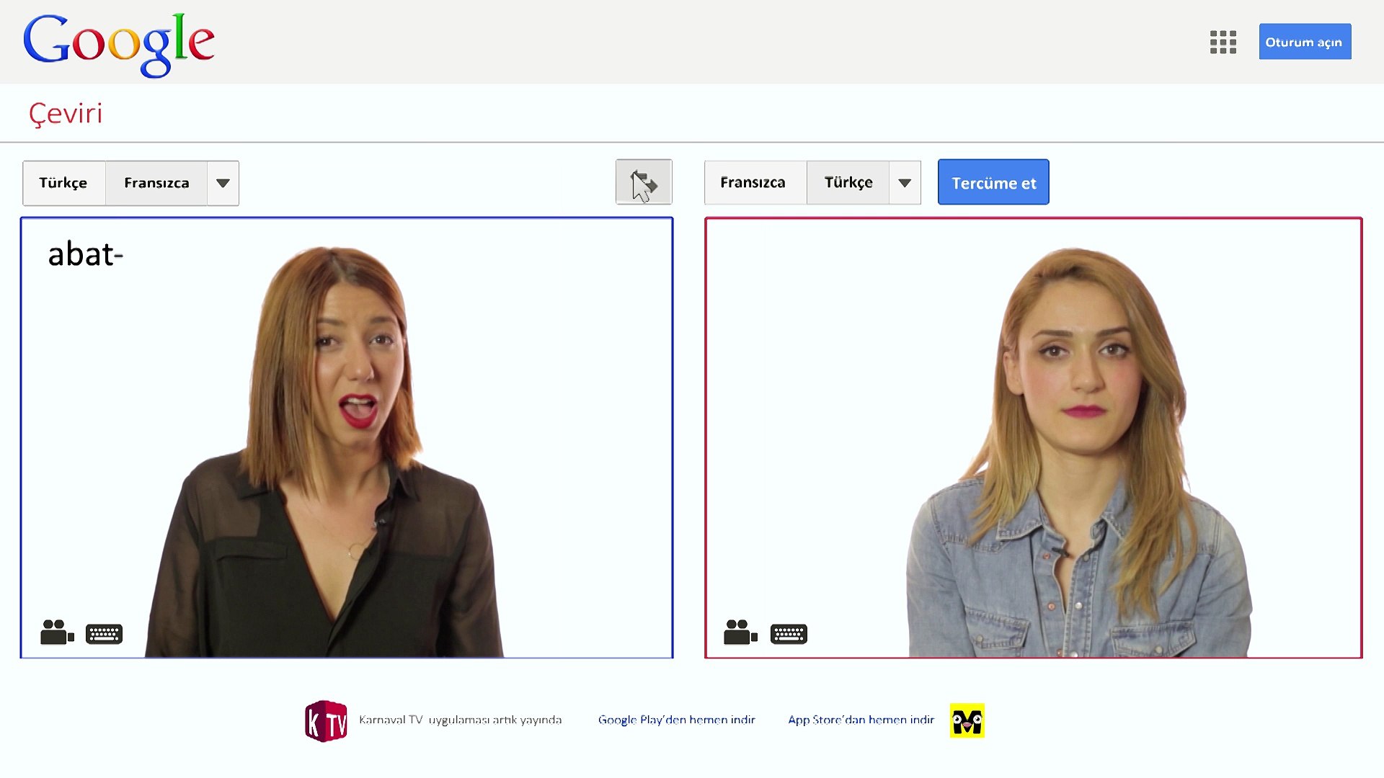Expand target language dropdown arrow
The image size is (1384, 778).
click(x=905, y=183)
